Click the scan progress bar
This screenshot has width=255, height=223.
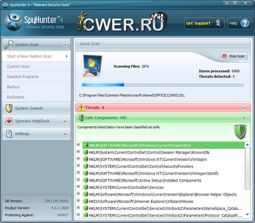click(163, 85)
